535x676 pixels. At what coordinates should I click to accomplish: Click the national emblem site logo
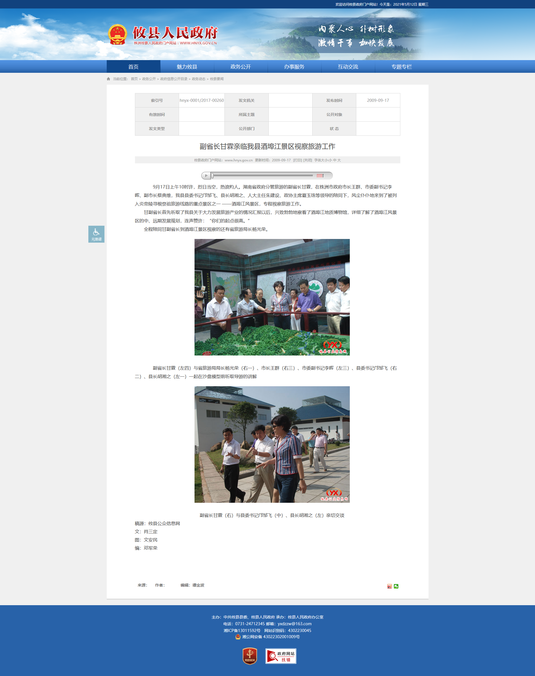117,34
